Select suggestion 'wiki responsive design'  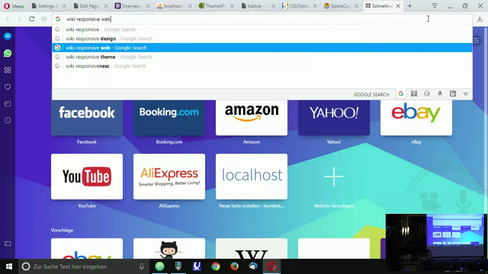[x=262, y=38]
